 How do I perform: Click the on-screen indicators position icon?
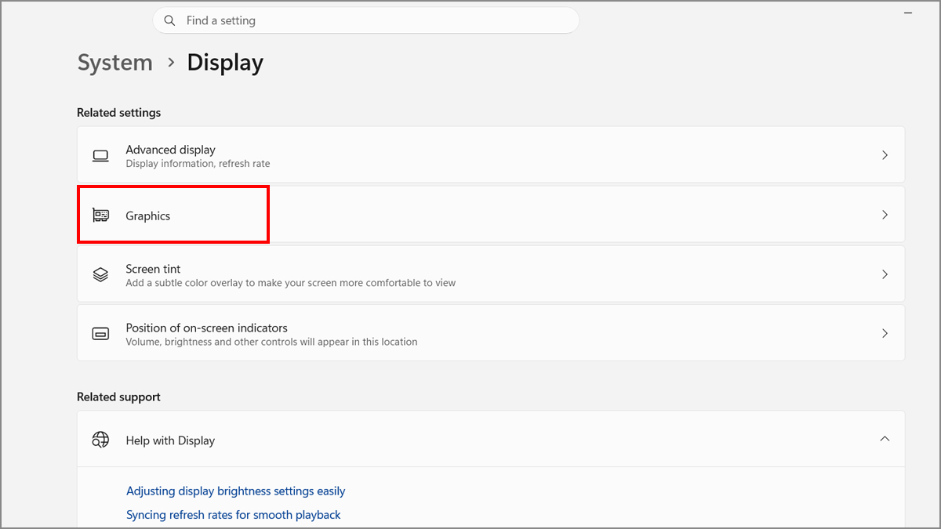coord(100,334)
